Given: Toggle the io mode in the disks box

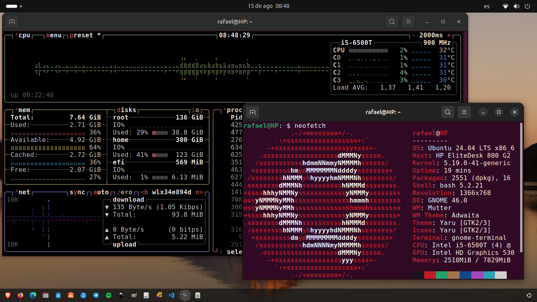Looking at the screenshot, I should (x=195, y=110).
